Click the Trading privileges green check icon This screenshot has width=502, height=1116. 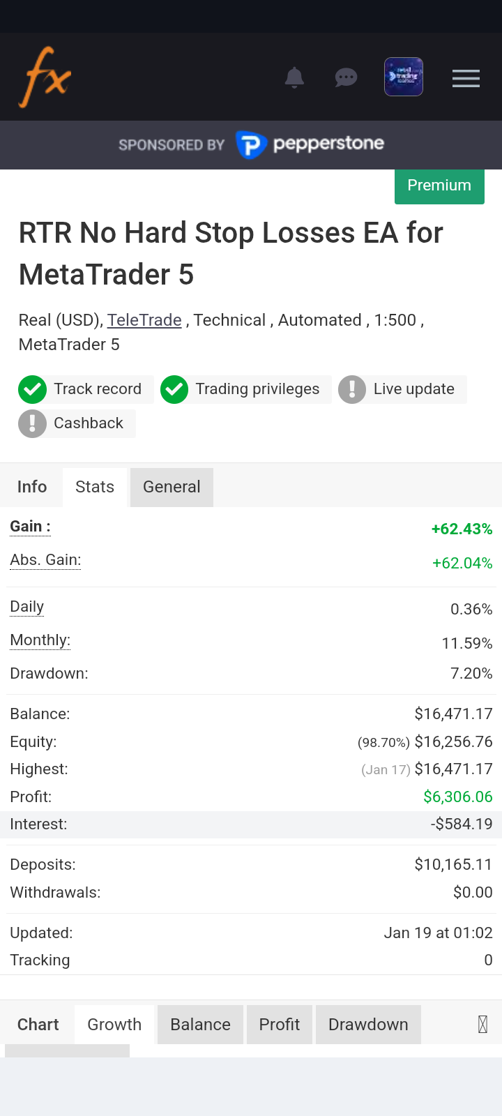[x=174, y=389]
